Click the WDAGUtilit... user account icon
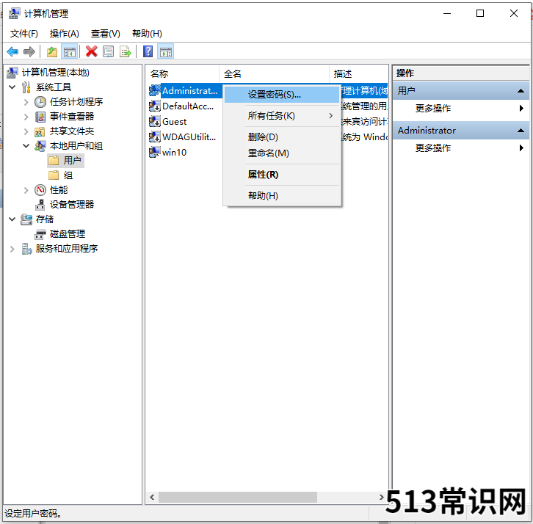 [x=155, y=137]
